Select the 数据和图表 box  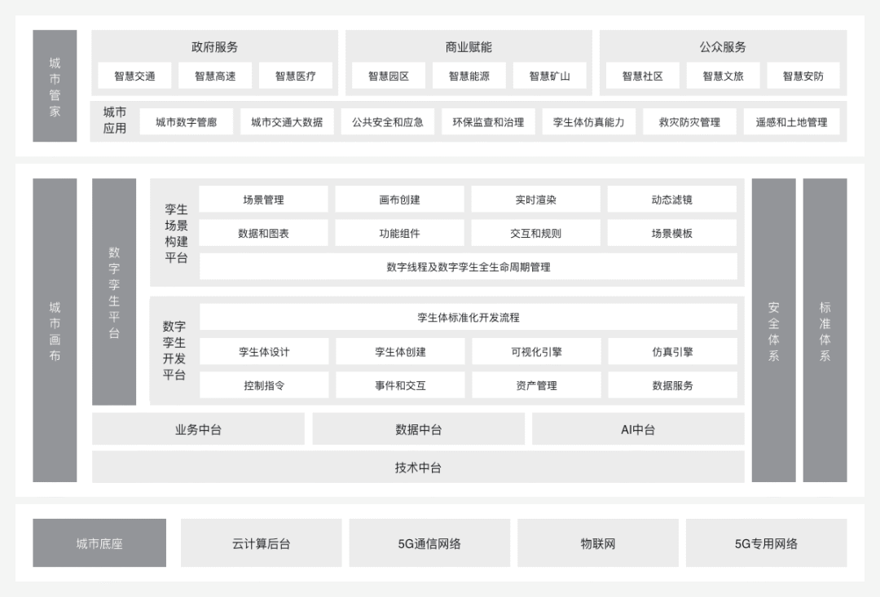263,233
